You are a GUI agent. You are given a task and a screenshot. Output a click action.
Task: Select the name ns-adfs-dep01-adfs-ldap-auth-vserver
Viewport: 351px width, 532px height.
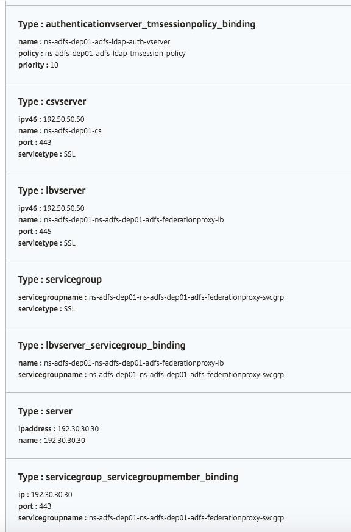click(107, 42)
